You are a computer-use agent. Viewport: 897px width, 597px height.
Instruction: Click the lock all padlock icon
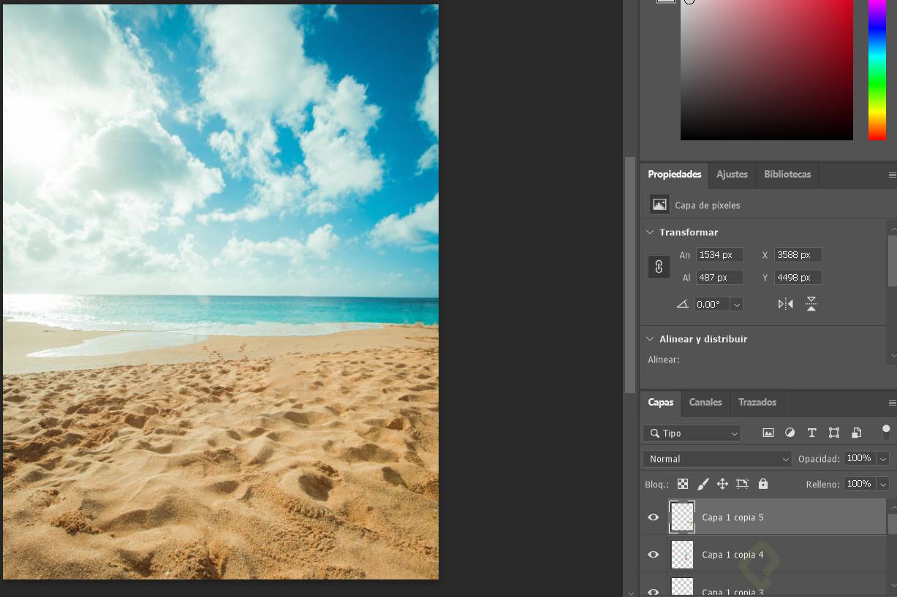763,484
